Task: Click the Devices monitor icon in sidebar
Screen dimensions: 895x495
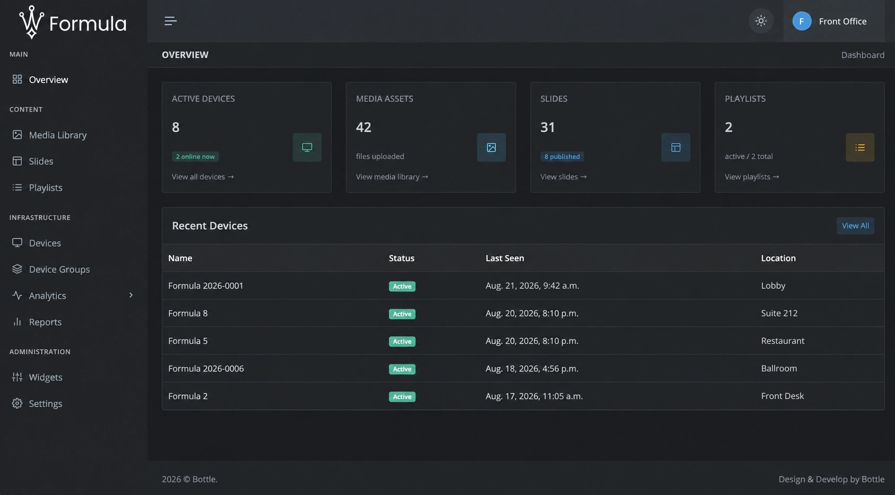Action: pos(17,242)
